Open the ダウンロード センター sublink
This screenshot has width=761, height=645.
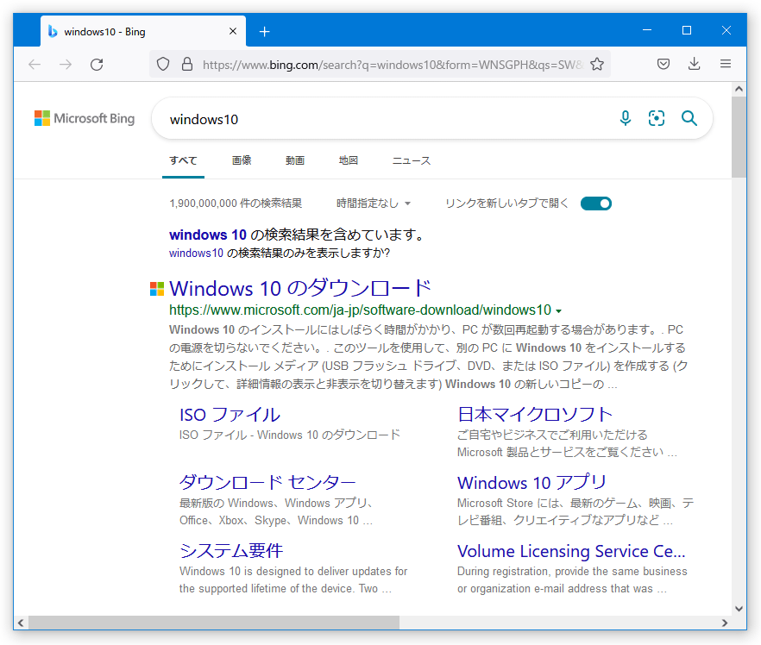coord(267,483)
